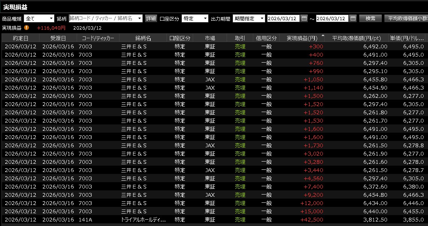Click the 詳細 button
The height and width of the screenshot is (226, 428).
point(151,18)
